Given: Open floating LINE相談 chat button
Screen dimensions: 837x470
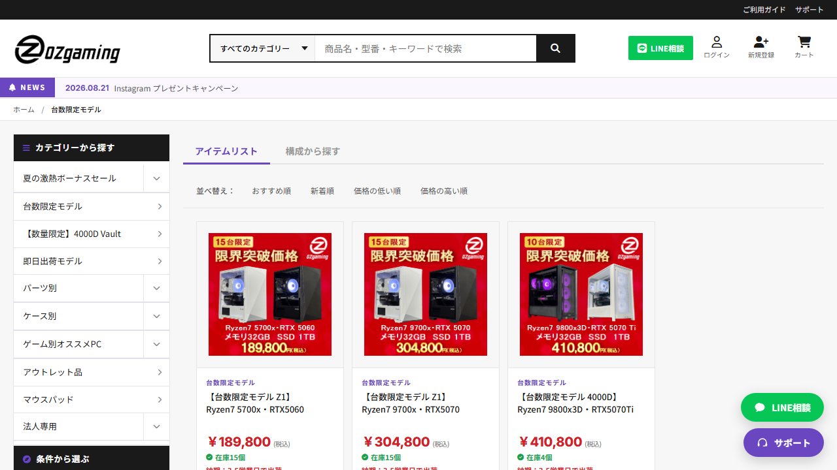Looking at the screenshot, I should (x=782, y=407).
